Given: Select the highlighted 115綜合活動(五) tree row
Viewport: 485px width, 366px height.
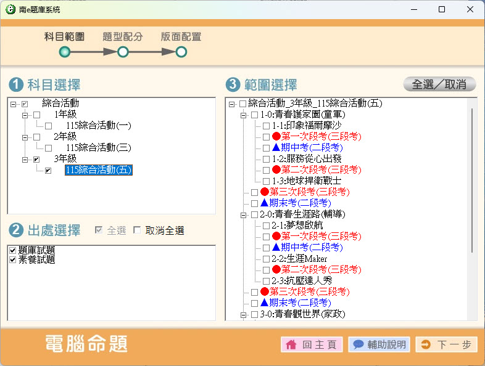Looking at the screenshot, I should point(99,170).
